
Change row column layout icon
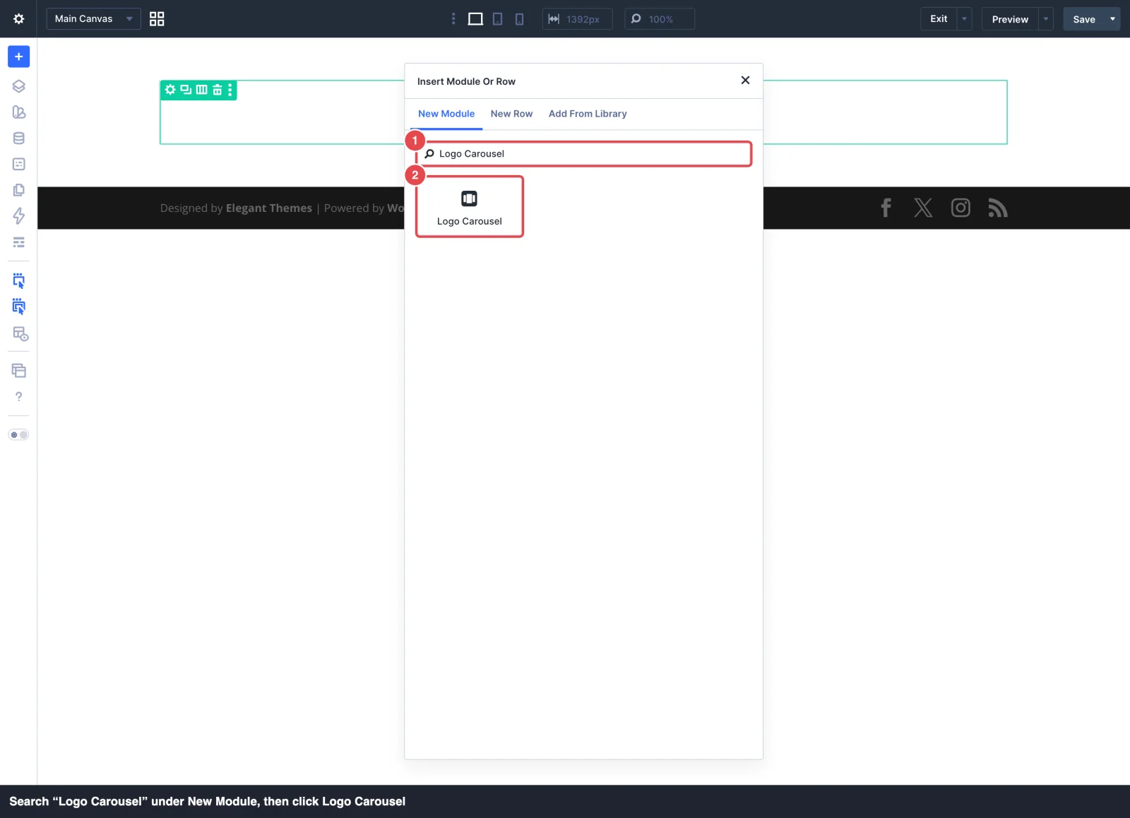[201, 90]
